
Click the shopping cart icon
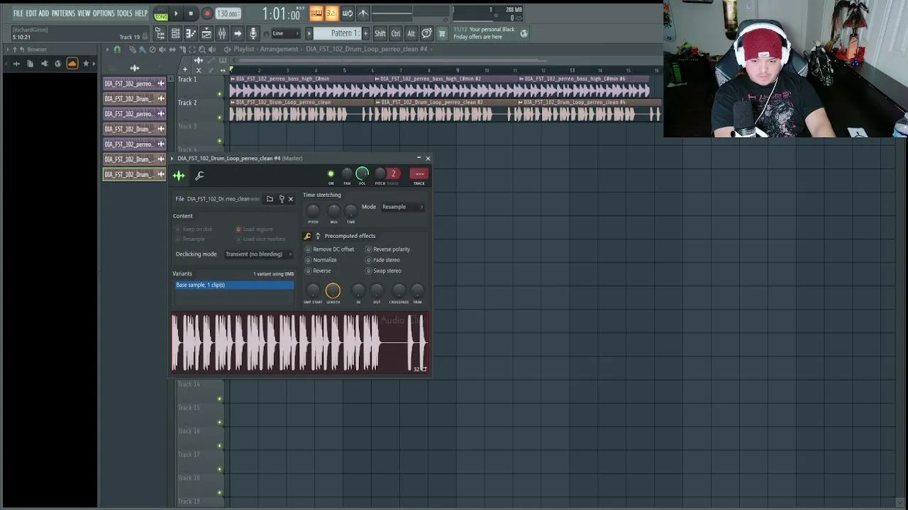(442, 33)
